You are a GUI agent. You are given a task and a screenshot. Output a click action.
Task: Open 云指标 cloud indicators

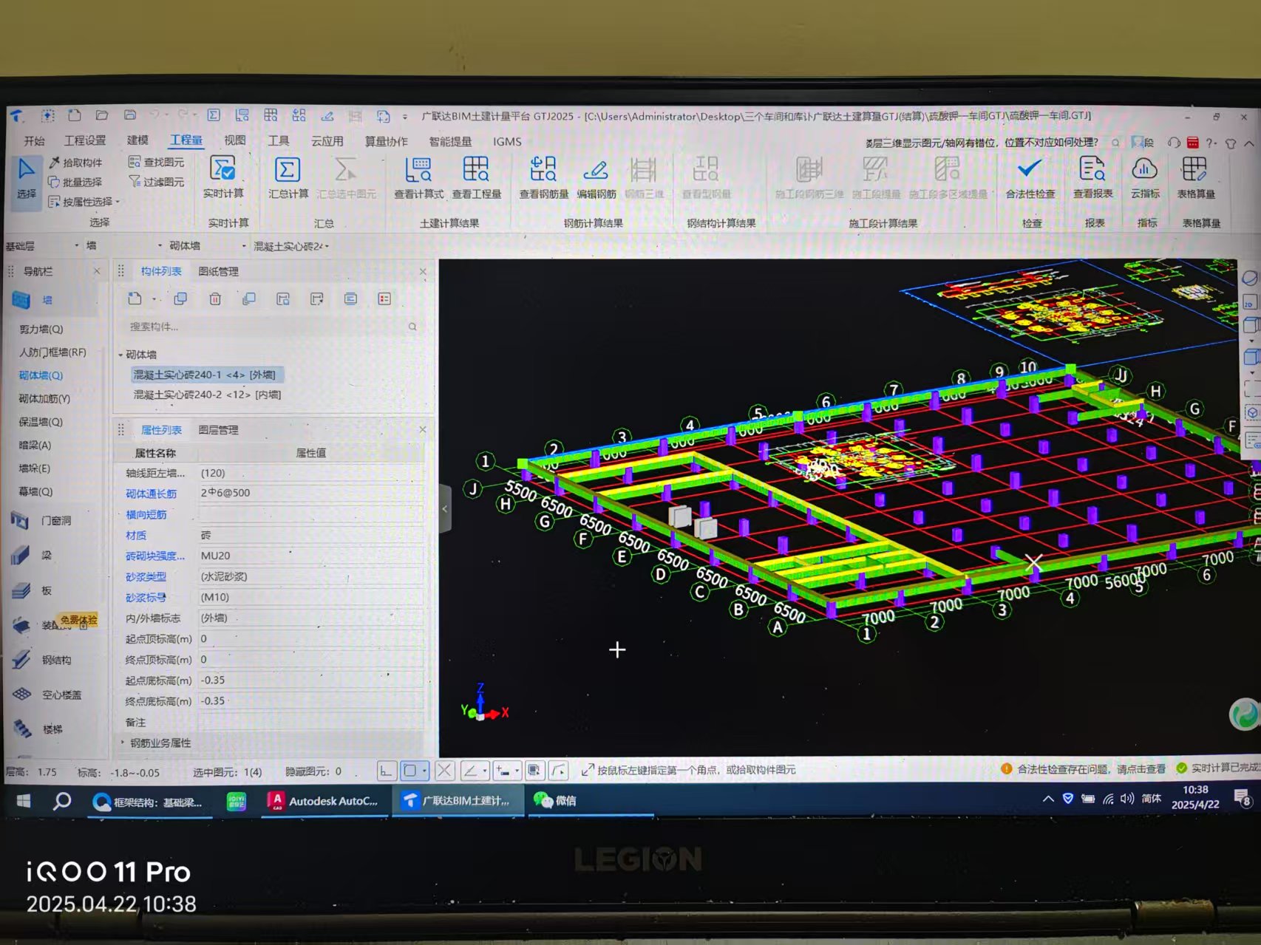(1145, 178)
